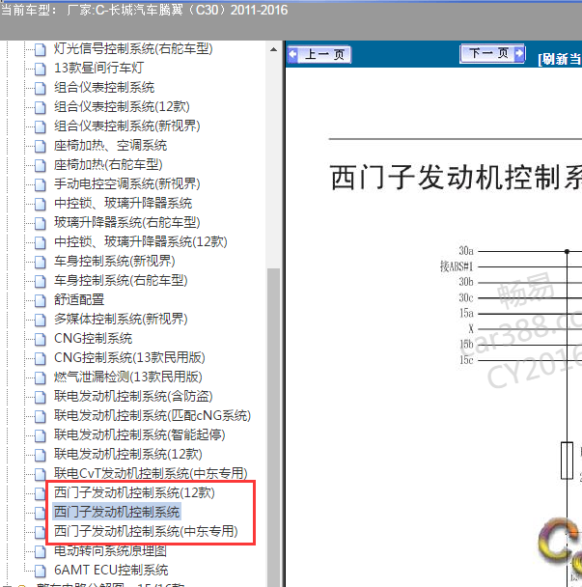
Task: Select 座椅加热(右舵车型) item
Action: (x=108, y=165)
